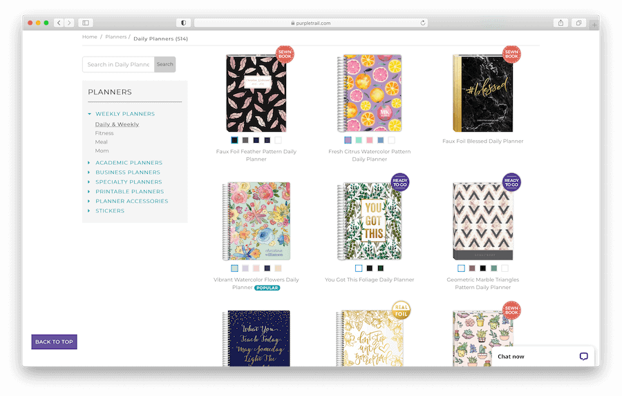Open gold Real Foil floral planner thumbnail
622x396 pixels.
(369, 338)
